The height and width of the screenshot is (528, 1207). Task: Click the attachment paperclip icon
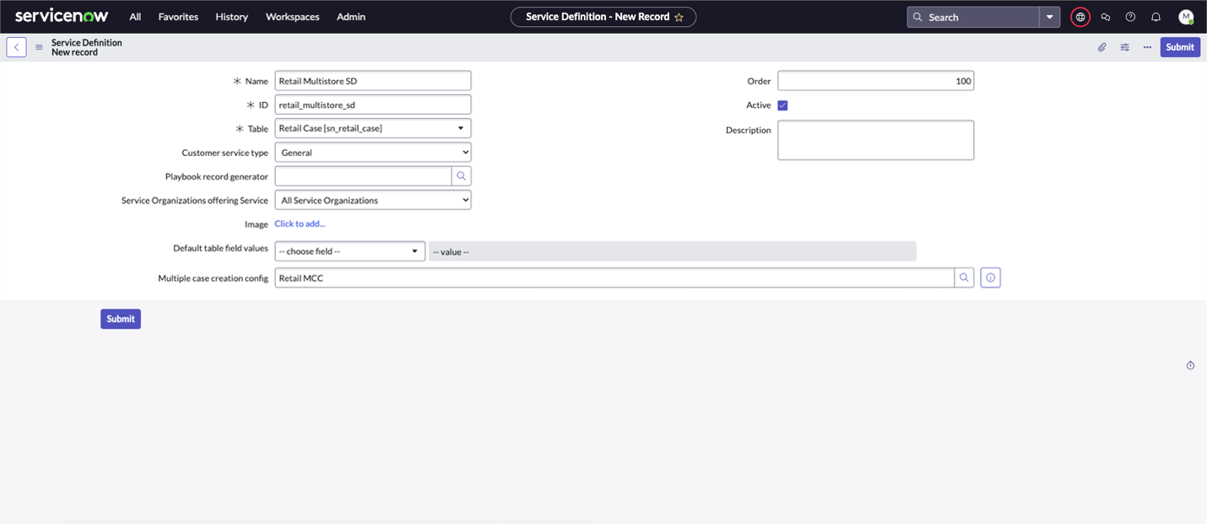[x=1101, y=47]
